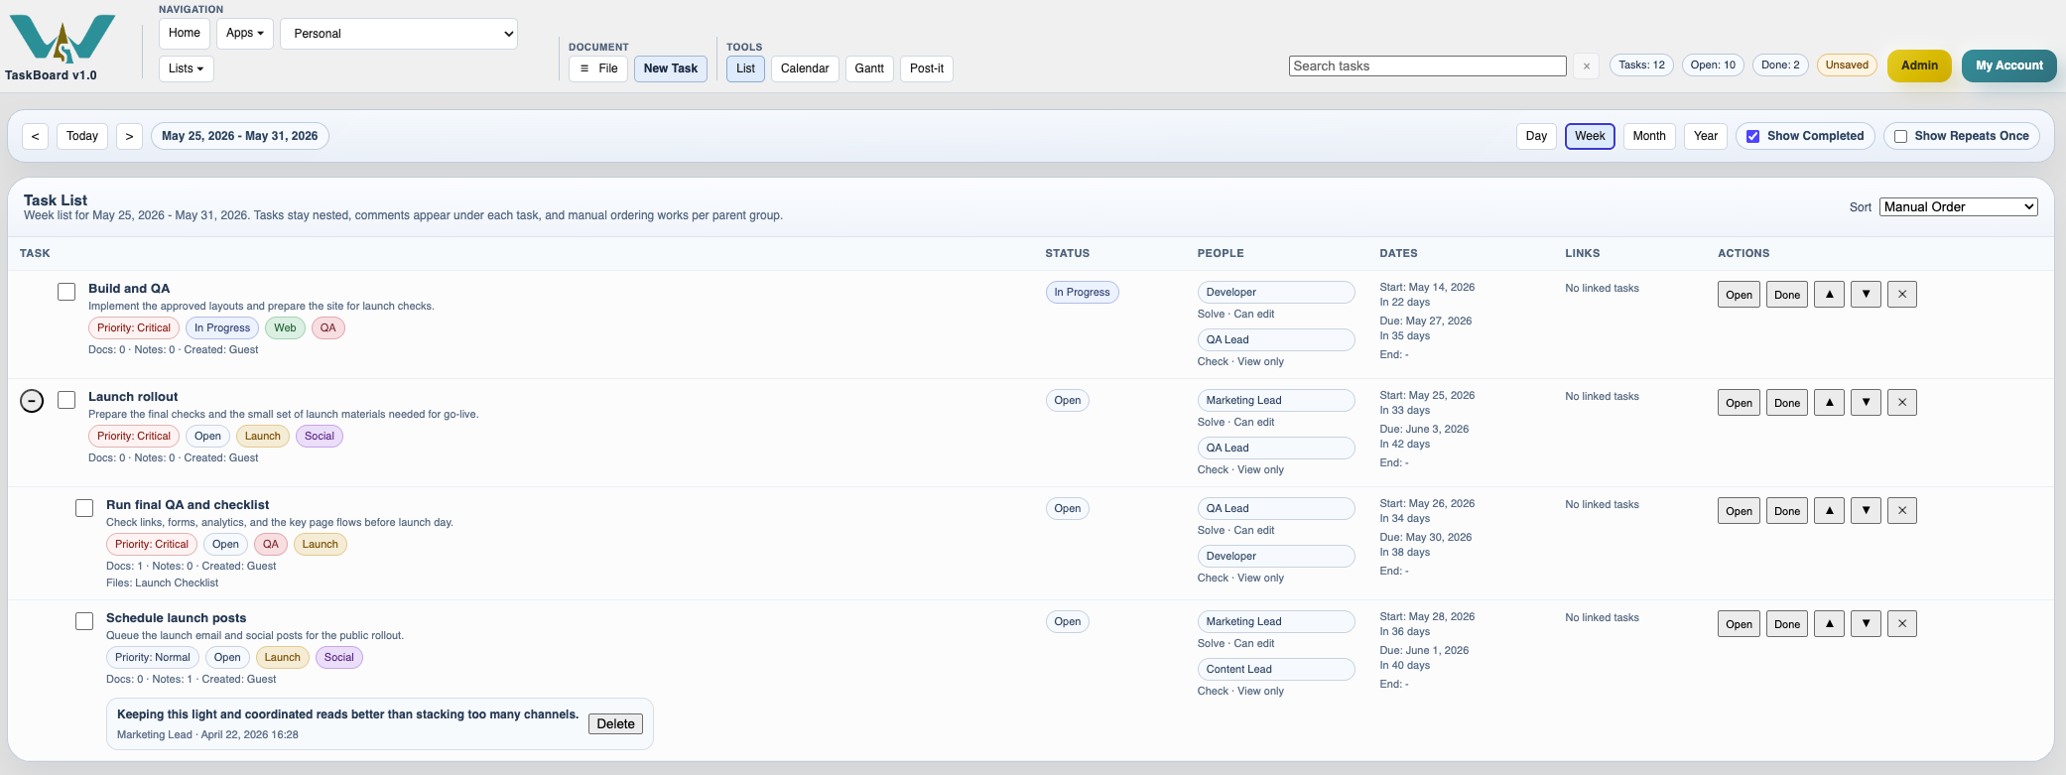
Task: Move Build and QA task up
Action: [1829, 295]
